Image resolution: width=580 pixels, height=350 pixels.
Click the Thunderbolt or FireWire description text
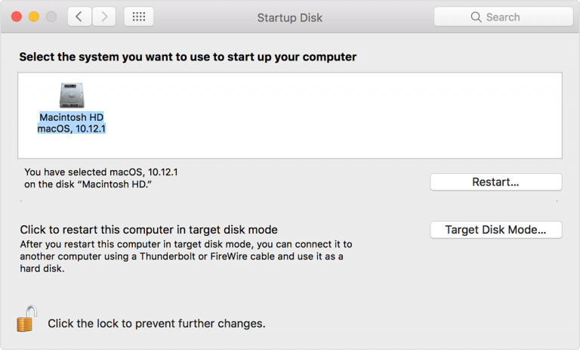[186, 256]
